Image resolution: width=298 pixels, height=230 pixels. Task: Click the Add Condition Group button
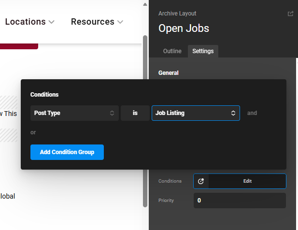click(67, 152)
